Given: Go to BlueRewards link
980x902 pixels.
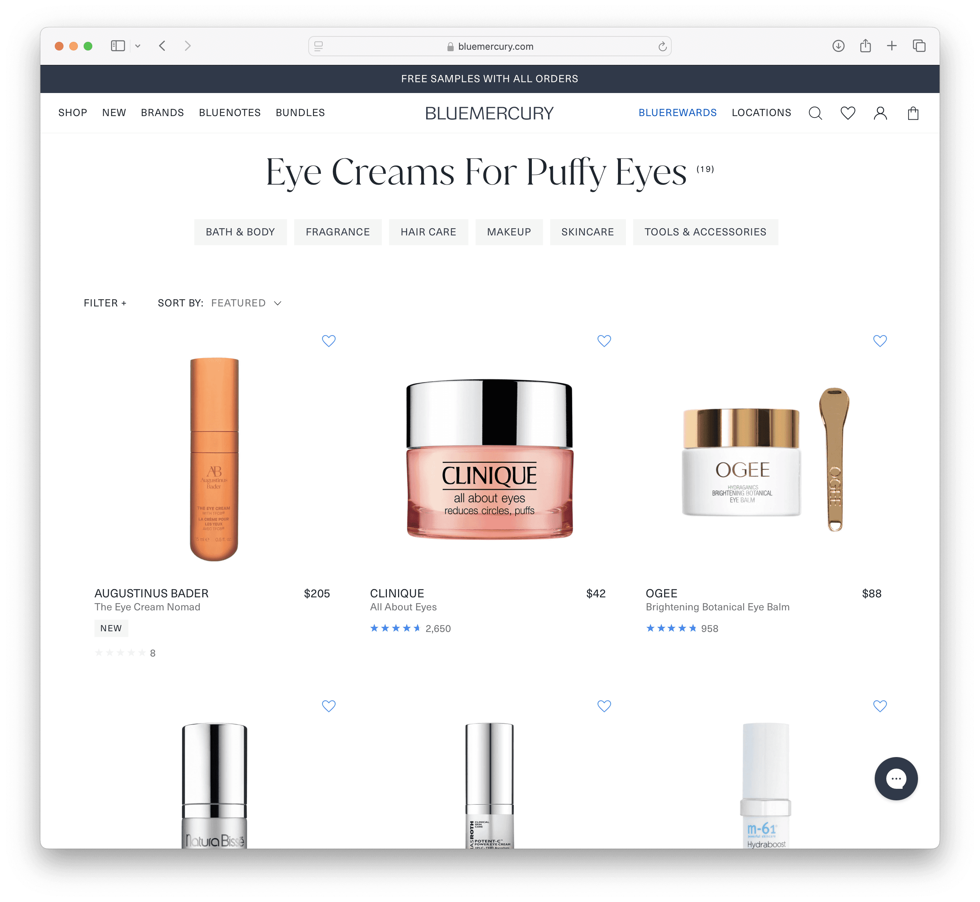Looking at the screenshot, I should pos(677,113).
